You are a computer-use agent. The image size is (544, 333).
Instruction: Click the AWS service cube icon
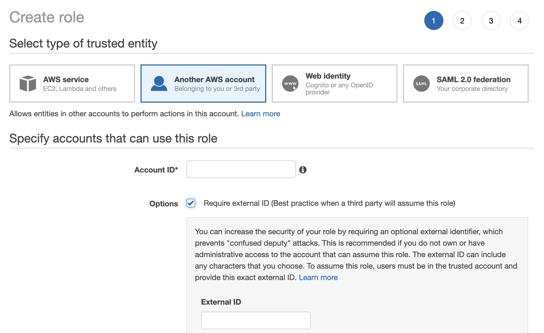point(28,84)
